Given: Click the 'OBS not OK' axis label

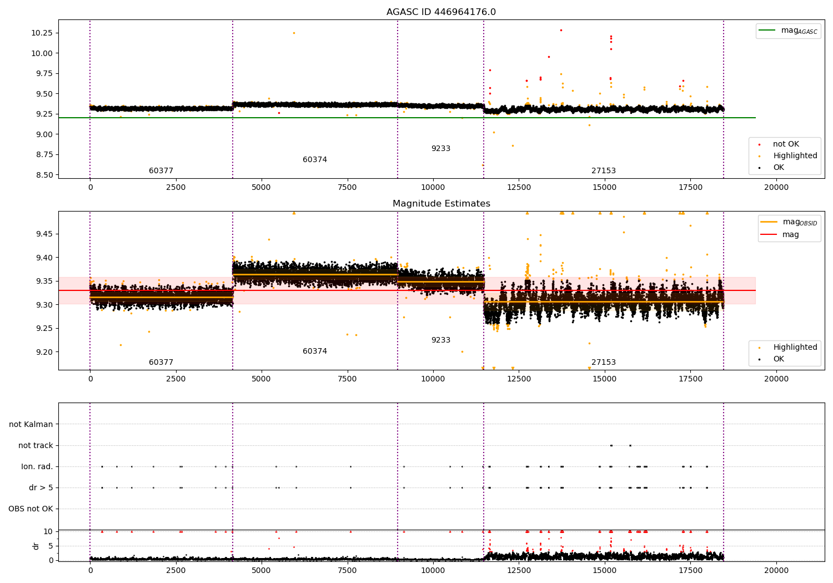Looking at the screenshot, I should (31, 509).
